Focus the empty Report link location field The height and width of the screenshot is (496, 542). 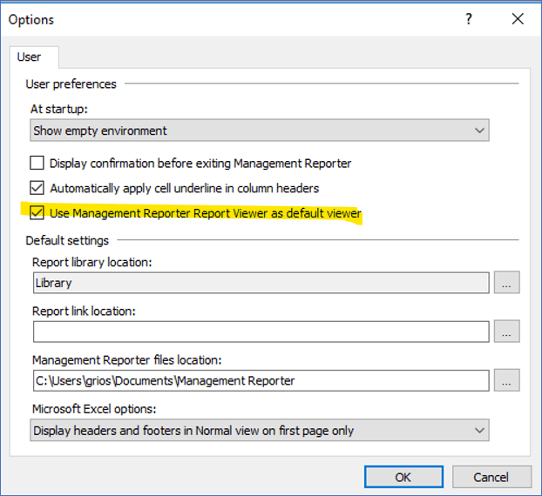pyautogui.click(x=260, y=332)
